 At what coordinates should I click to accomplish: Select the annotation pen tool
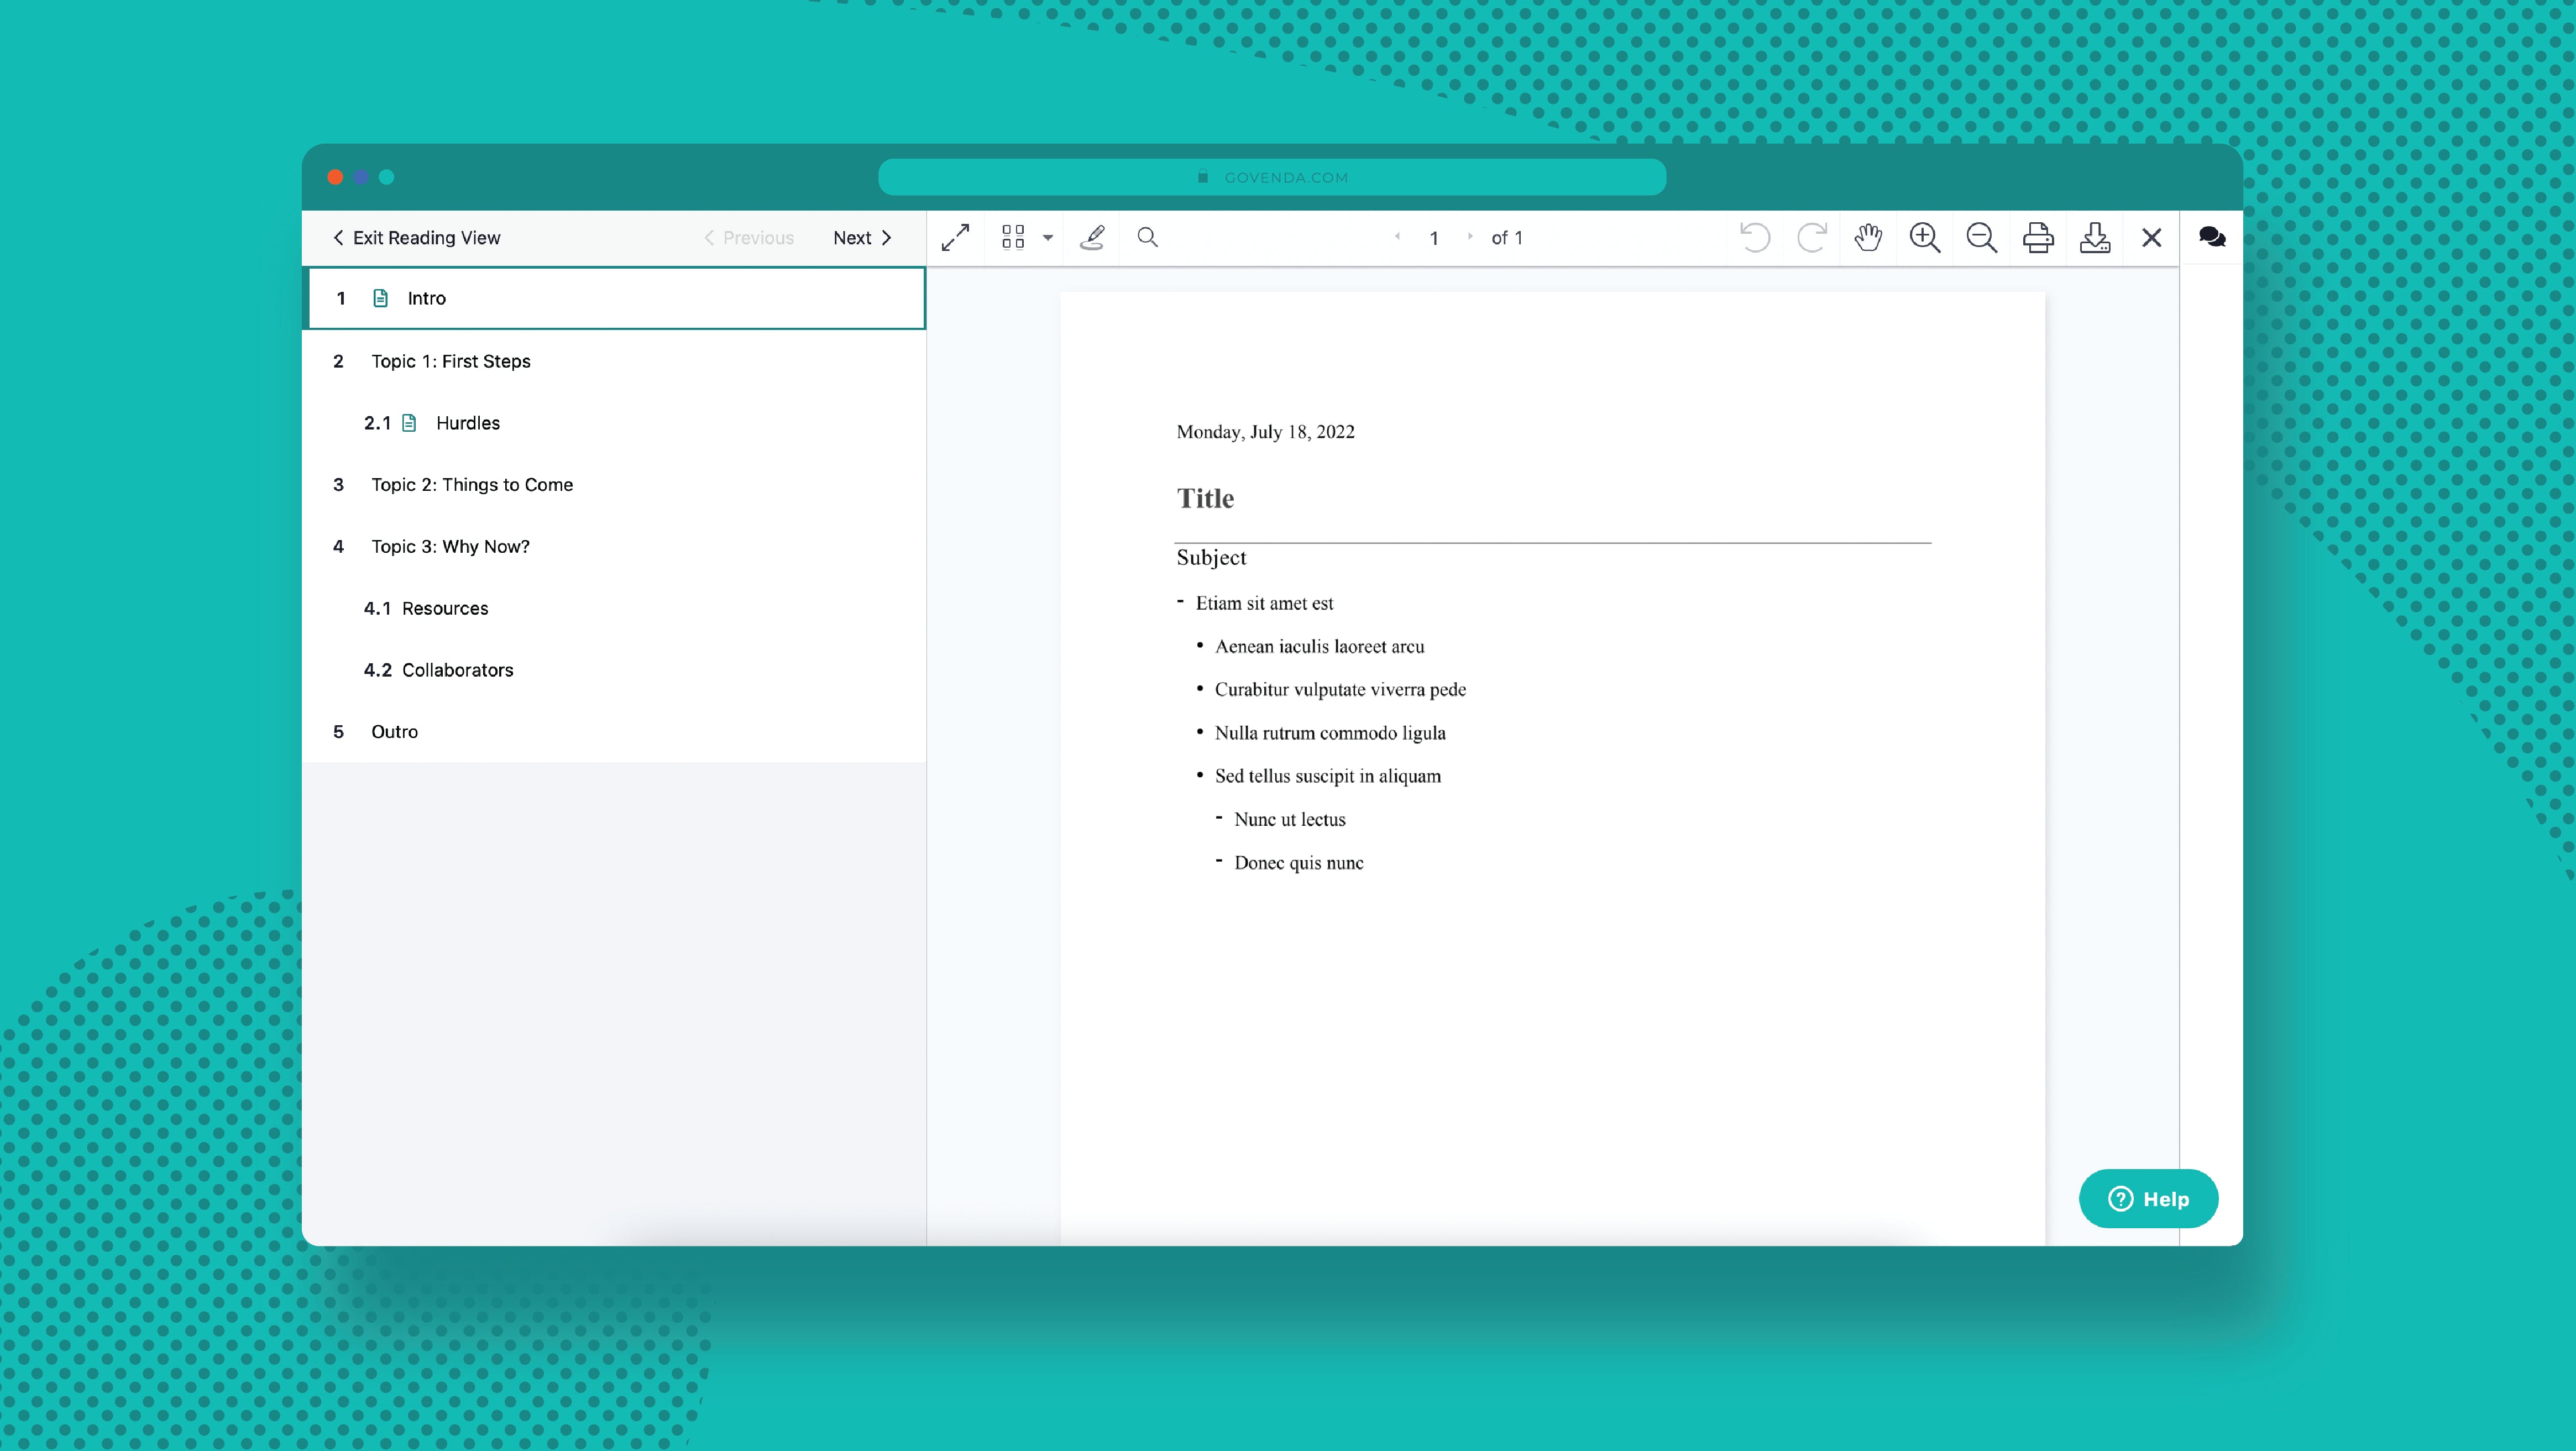1092,237
